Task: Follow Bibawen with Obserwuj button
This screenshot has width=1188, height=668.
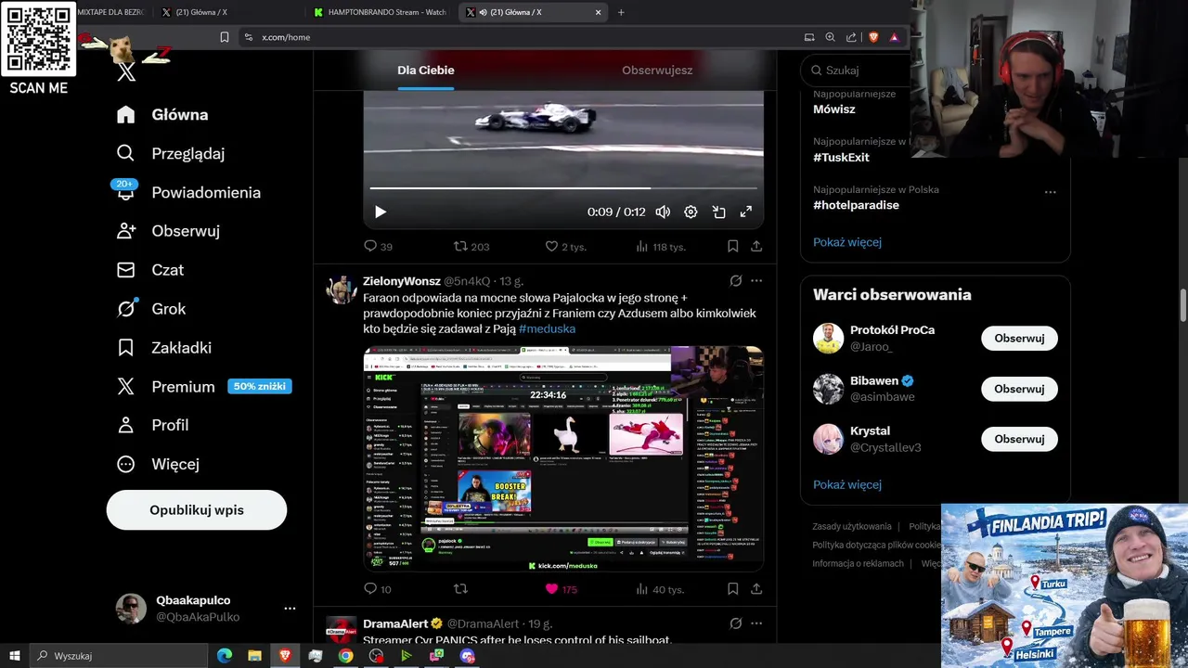Action: [1019, 389]
